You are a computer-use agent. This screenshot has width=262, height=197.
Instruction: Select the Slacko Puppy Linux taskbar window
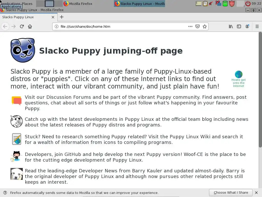[139, 4]
